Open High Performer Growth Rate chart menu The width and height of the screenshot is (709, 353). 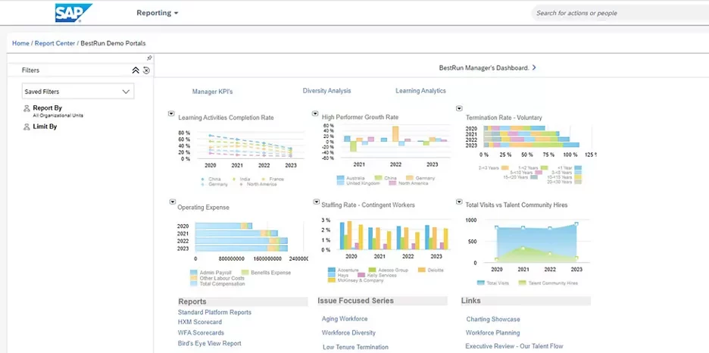pyautogui.click(x=315, y=114)
